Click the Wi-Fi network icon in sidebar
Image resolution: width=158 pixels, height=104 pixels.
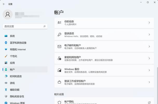[x=6, y=49]
